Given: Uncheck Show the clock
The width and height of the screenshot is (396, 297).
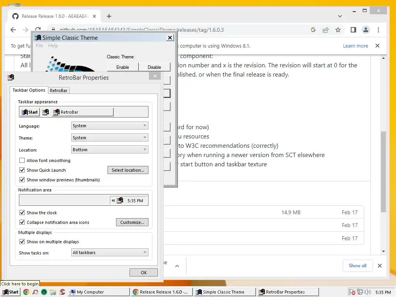Looking at the screenshot, I should tap(22, 212).
